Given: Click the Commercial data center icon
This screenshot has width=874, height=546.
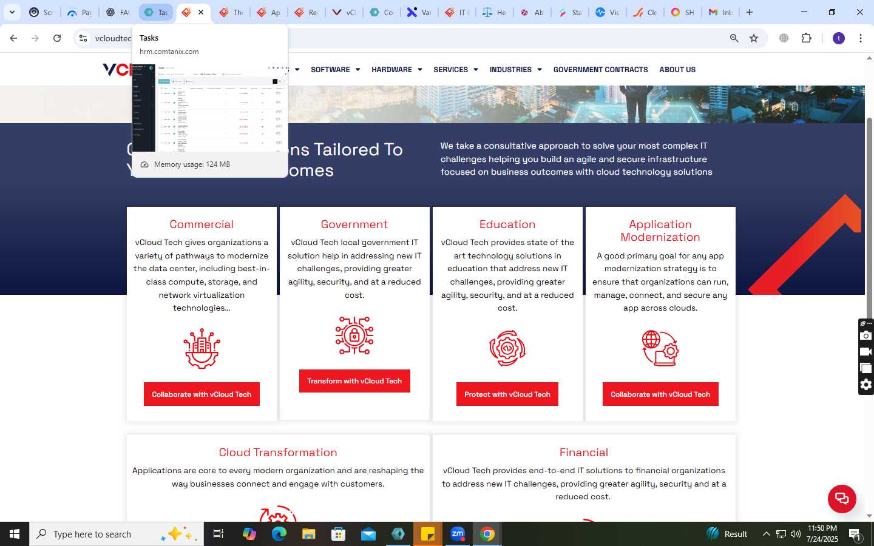Looking at the screenshot, I should point(202,349).
